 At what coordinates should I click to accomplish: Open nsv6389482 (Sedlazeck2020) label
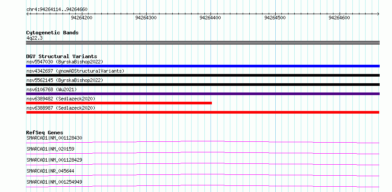pos(61,99)
